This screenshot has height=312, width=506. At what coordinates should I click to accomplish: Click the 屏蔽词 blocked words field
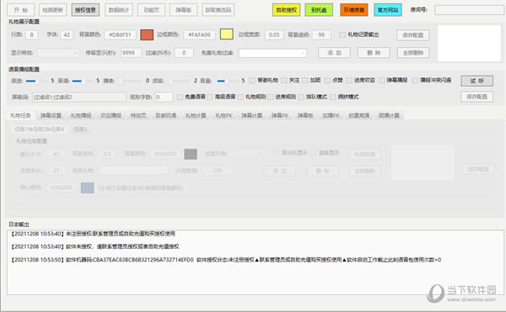(79, 98)
